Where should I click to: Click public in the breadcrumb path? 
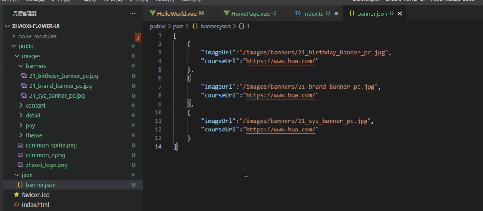click(x=158, y=27)
